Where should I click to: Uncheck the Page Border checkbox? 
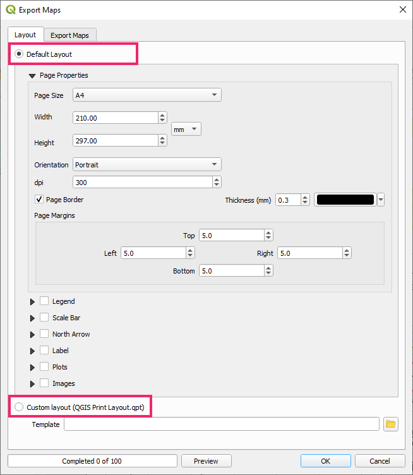39,200
